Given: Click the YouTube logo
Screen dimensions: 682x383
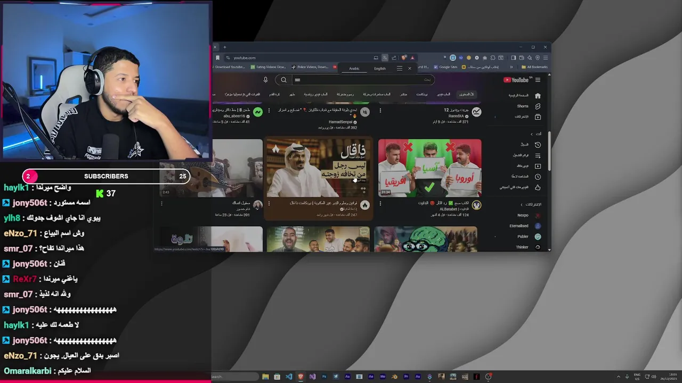Looking at the screenshot, I should tap(516, 80).
